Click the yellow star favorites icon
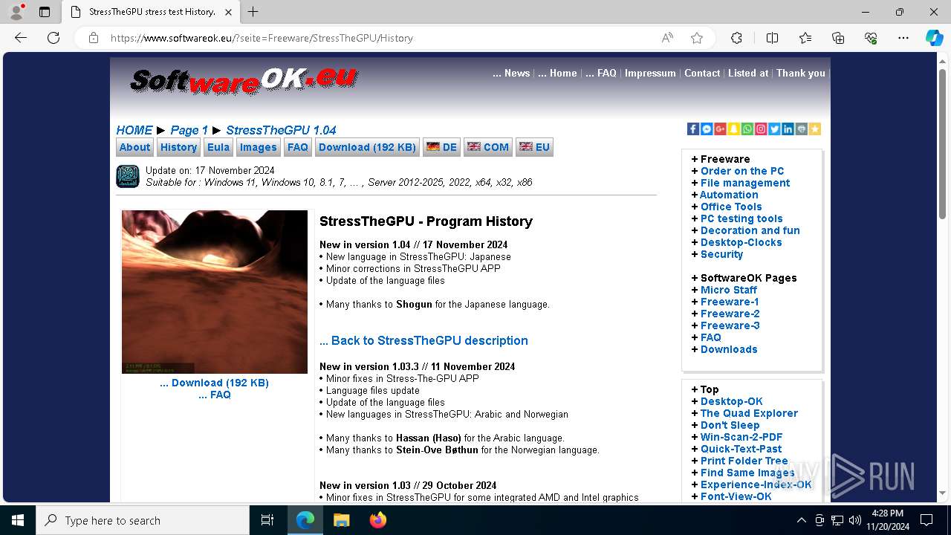 pyautogui.click(x=814, y=129)
